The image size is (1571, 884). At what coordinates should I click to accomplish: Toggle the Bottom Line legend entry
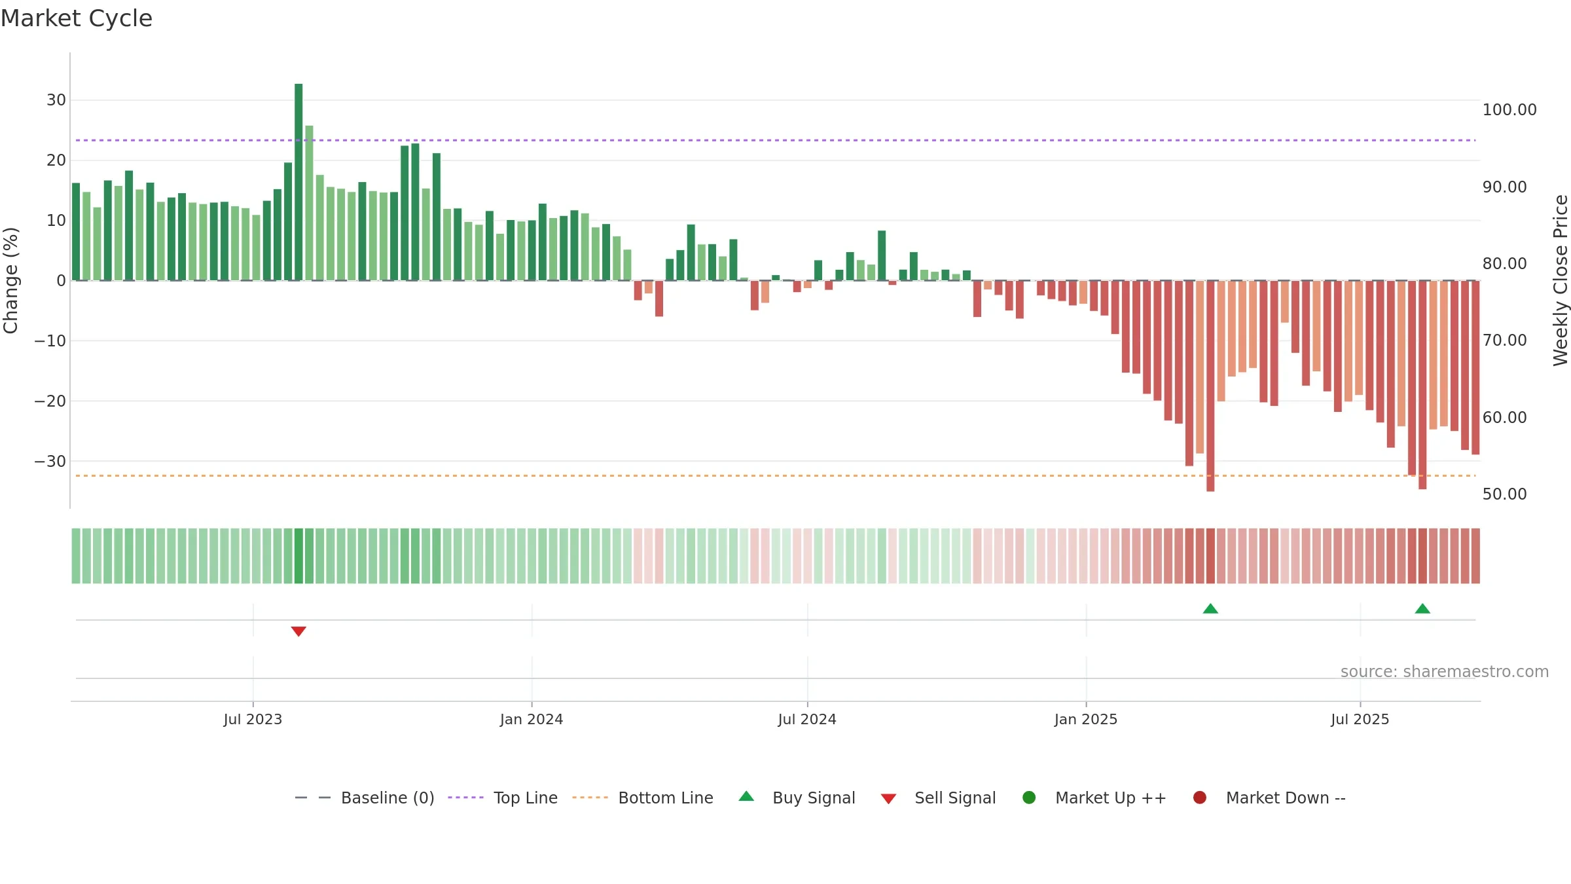[x=643, y=798]
